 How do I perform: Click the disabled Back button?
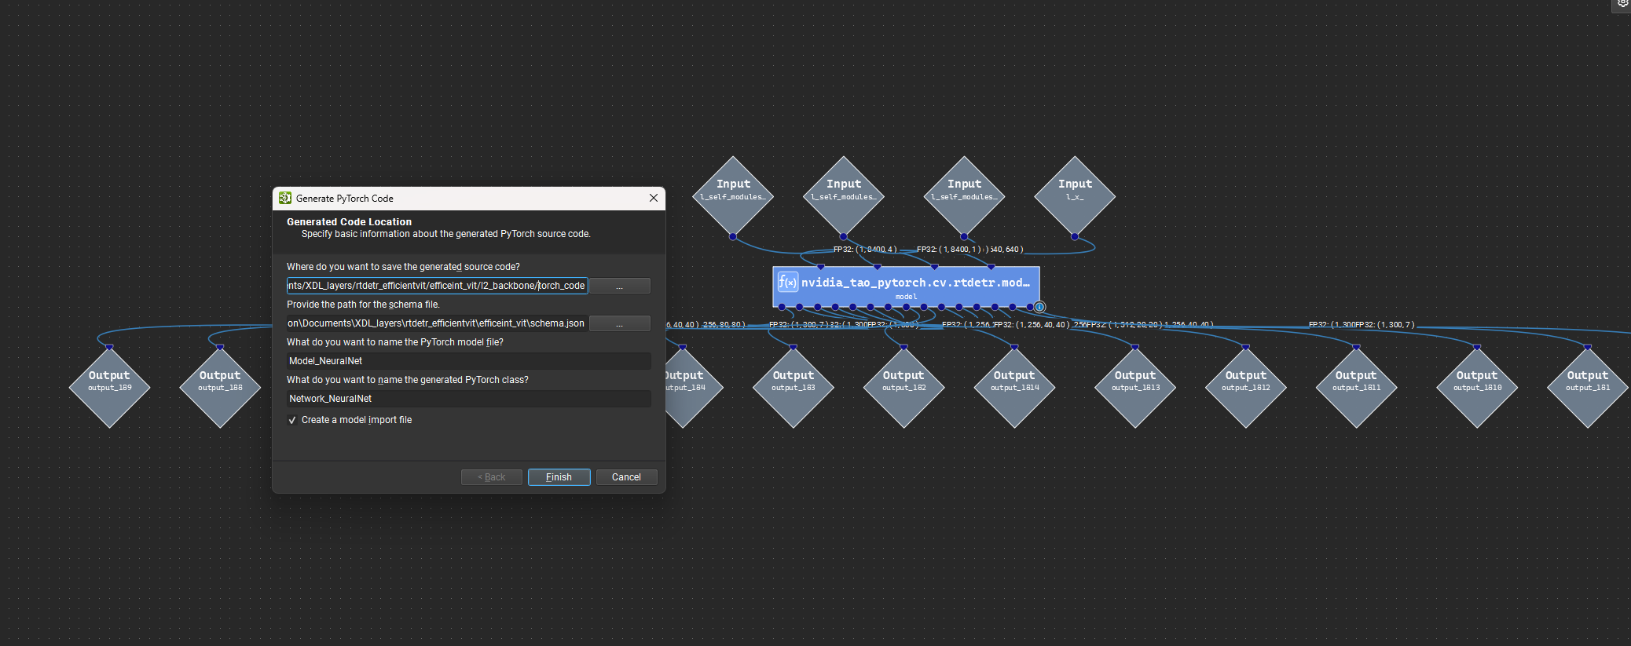pos(492,477)
